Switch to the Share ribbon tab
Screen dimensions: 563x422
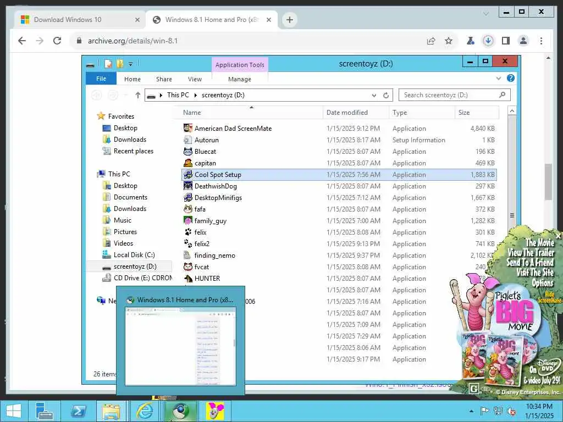tap(164, 79)
